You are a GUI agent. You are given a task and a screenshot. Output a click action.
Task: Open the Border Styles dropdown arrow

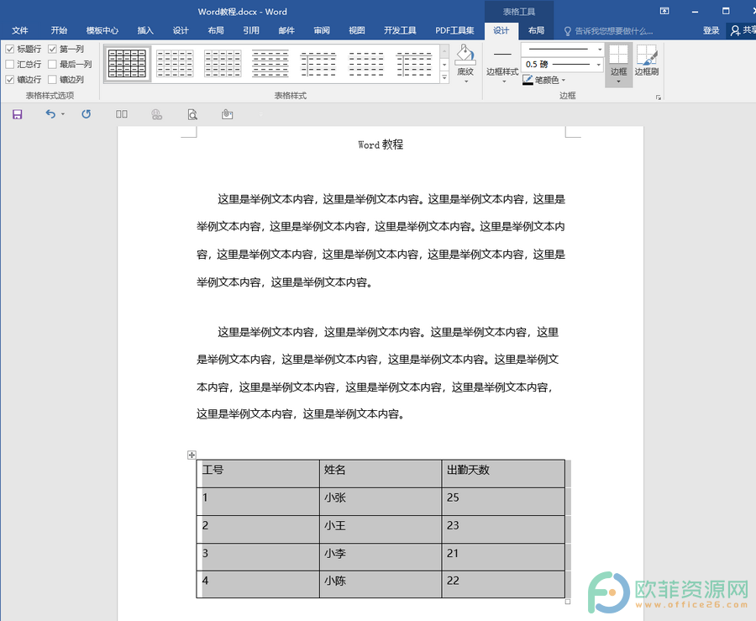point(504,82)
